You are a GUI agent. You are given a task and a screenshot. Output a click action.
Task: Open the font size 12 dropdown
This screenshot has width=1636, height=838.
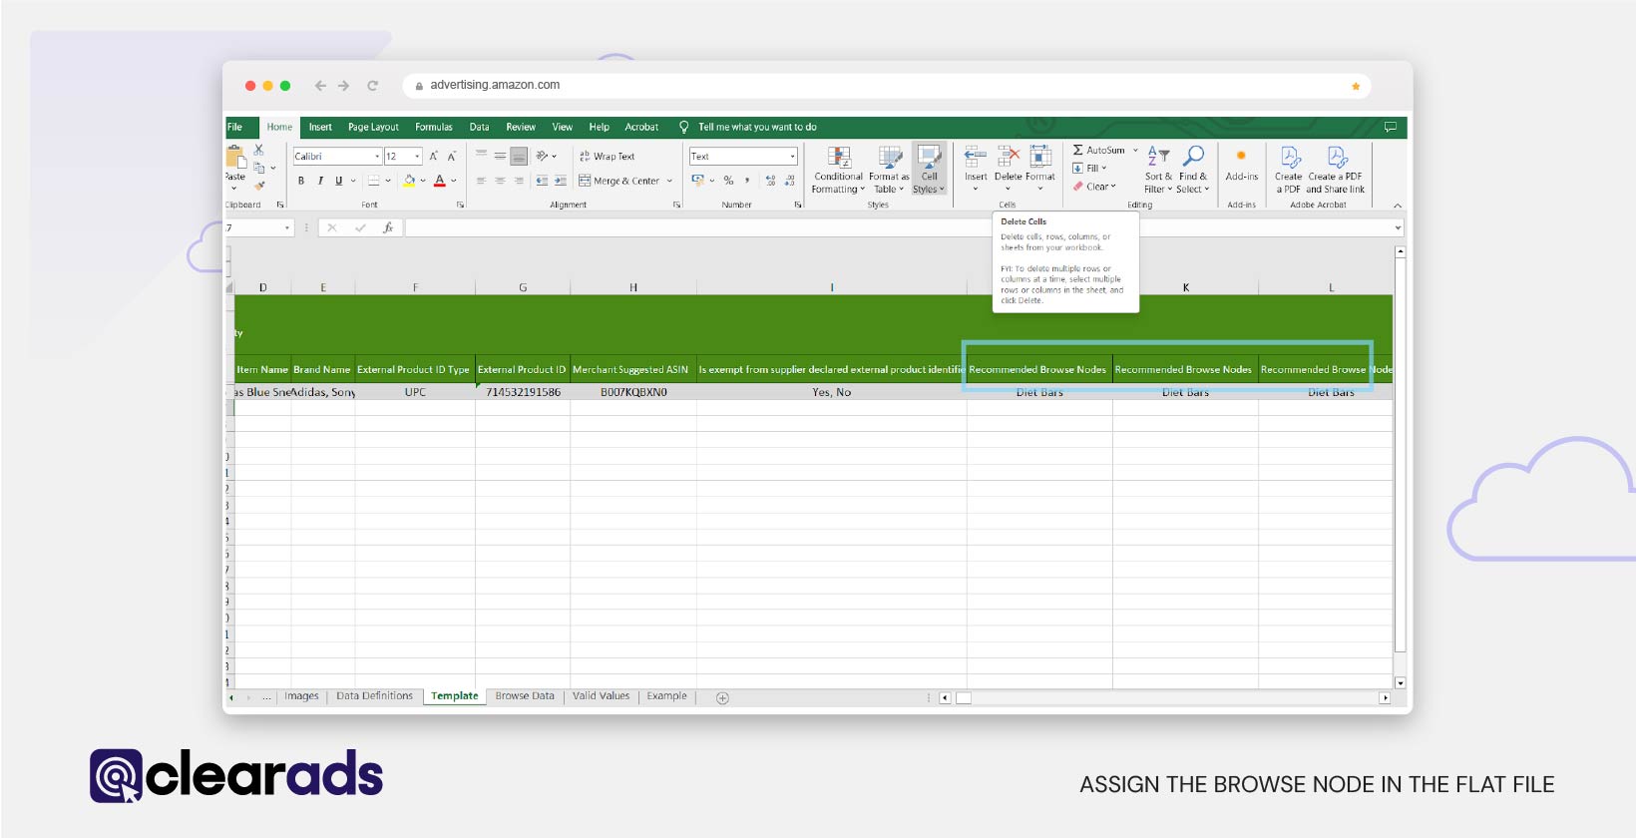(x=418, y=157)
